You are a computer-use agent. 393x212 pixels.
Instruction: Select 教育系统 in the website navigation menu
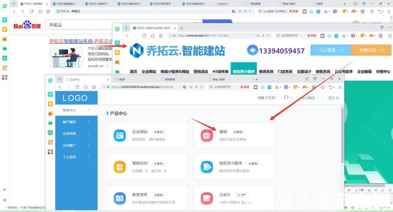[x=266, y=72]
